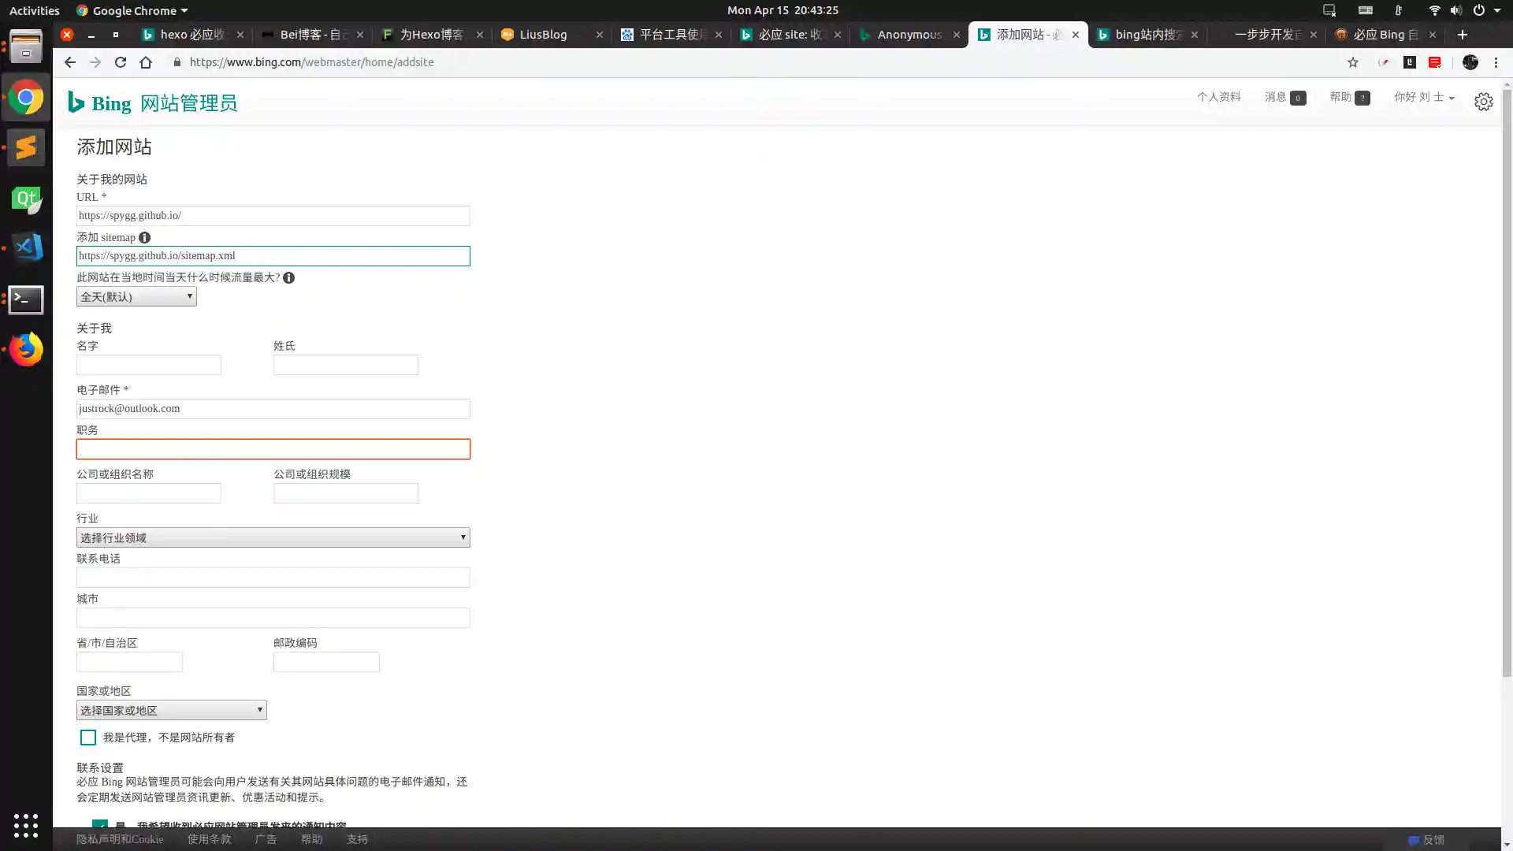Click page vertical scrollbar
The height and width of the screenshot is (851, 1513).
click(x=1507, y=382)
